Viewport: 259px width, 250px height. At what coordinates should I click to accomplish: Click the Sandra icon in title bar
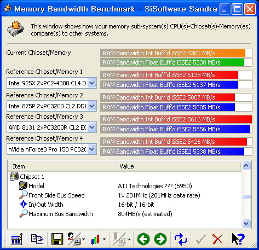click(x=8, y=8)
